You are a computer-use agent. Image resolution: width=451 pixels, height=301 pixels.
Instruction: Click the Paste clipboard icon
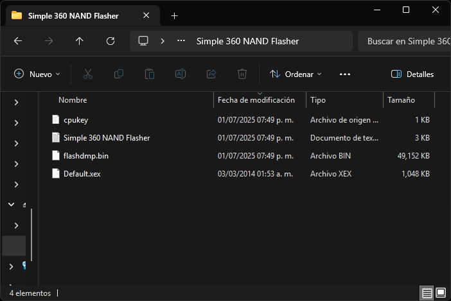click(150, 74)
